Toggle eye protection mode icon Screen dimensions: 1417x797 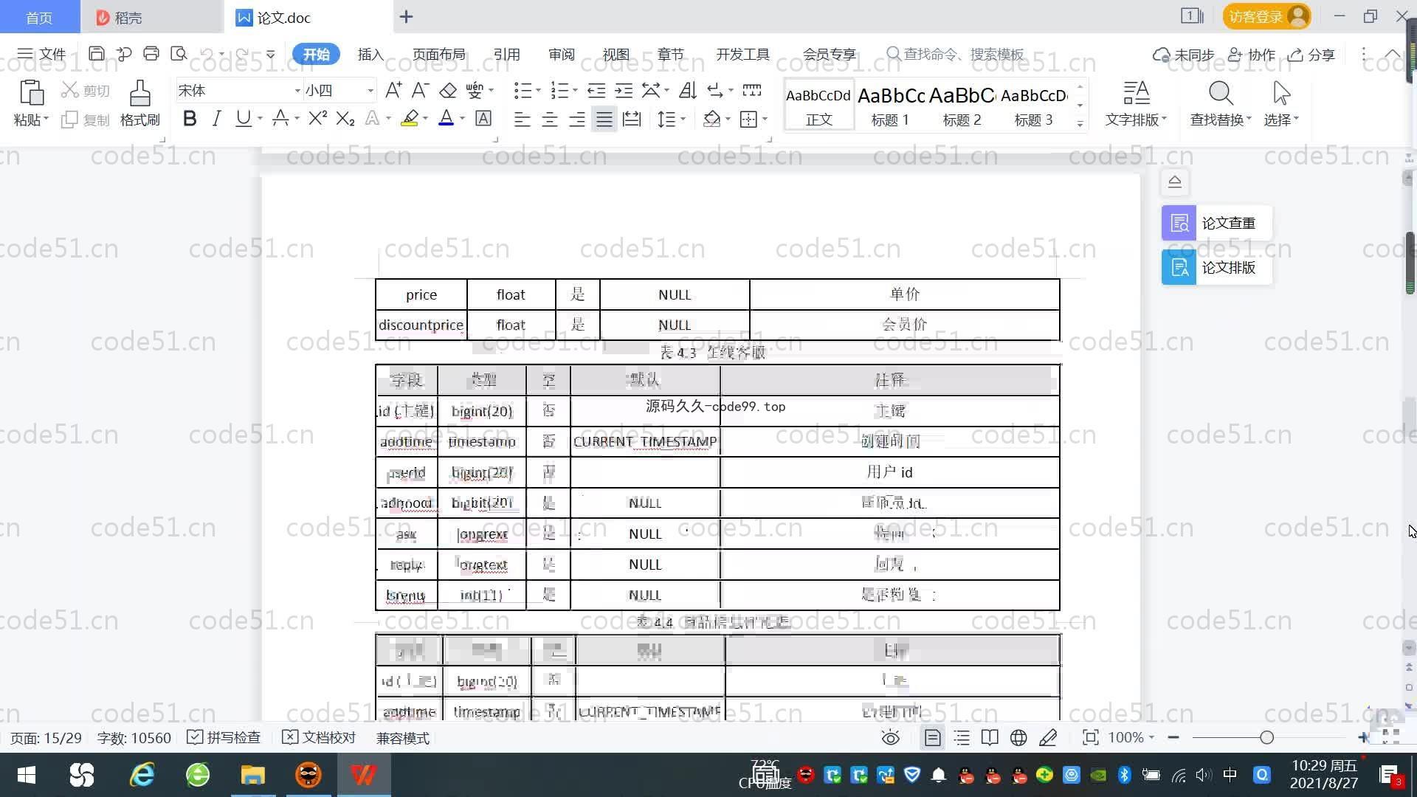[891, 737]
